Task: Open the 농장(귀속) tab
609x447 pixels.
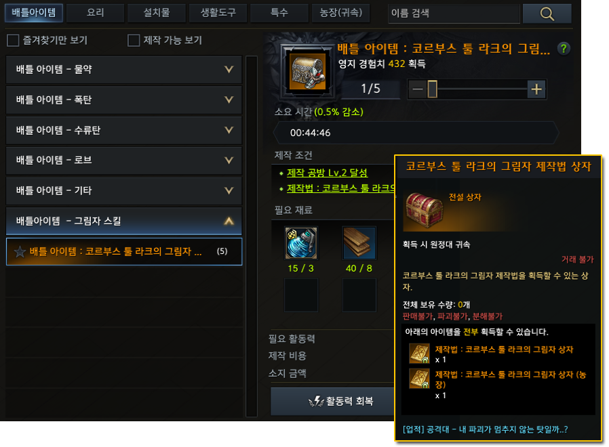Action: [340, 13]
